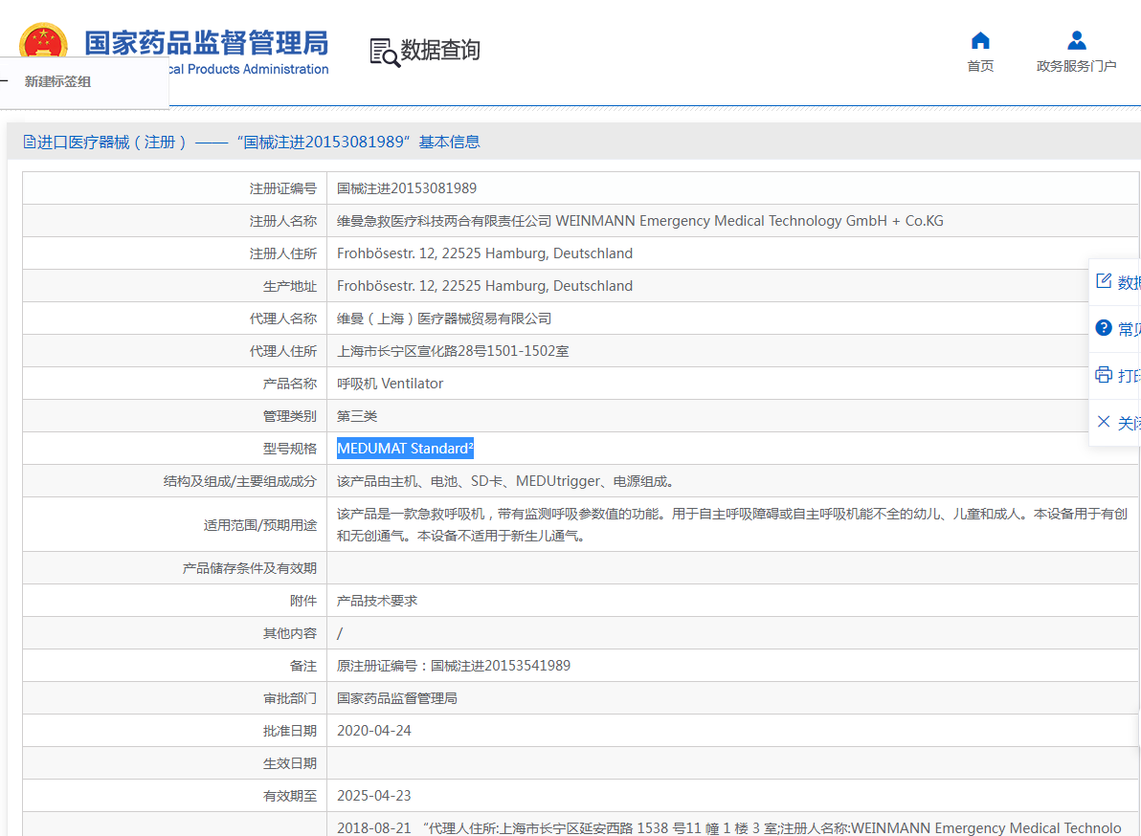Select 国家药品监督管理局 in the 审批部门 row
This screenshot has height=836, width=1141.
pos(396,698)
